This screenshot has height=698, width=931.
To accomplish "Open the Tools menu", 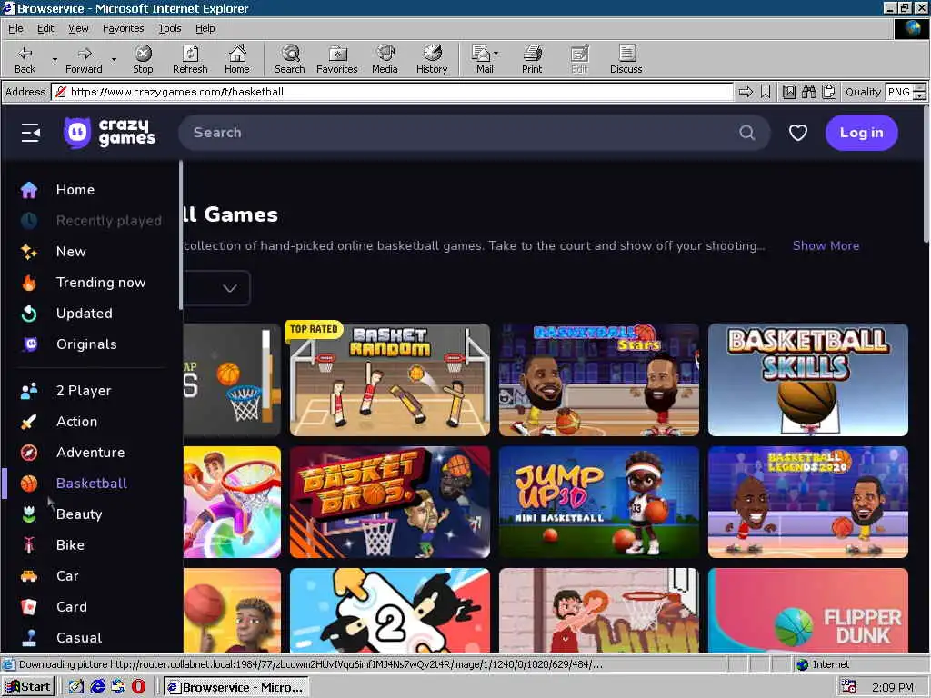I will click(x=169, y=28).
